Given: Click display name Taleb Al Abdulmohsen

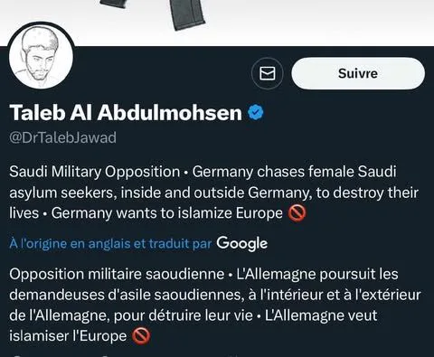Looking at the screenshot, I should coord(126,112).
